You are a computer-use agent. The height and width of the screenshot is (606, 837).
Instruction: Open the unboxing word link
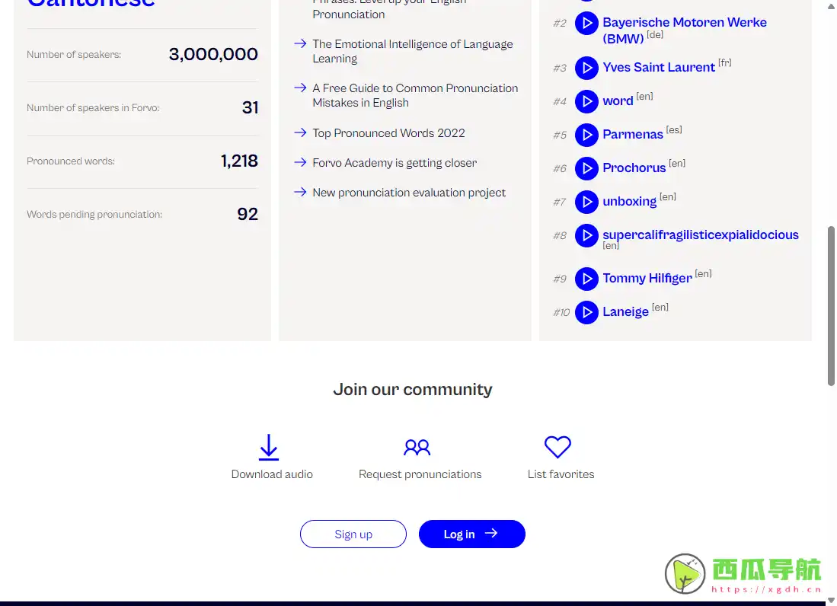pyautogui.click(x=629, y=202)
